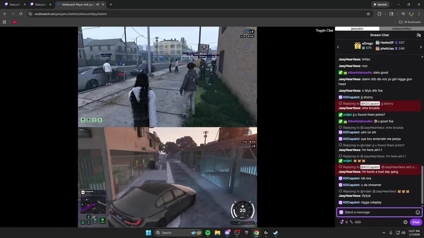This screenshot has width=424, height=238.
Task: Click gifter HadesSF in leaderboard
Action: point(387,43)
